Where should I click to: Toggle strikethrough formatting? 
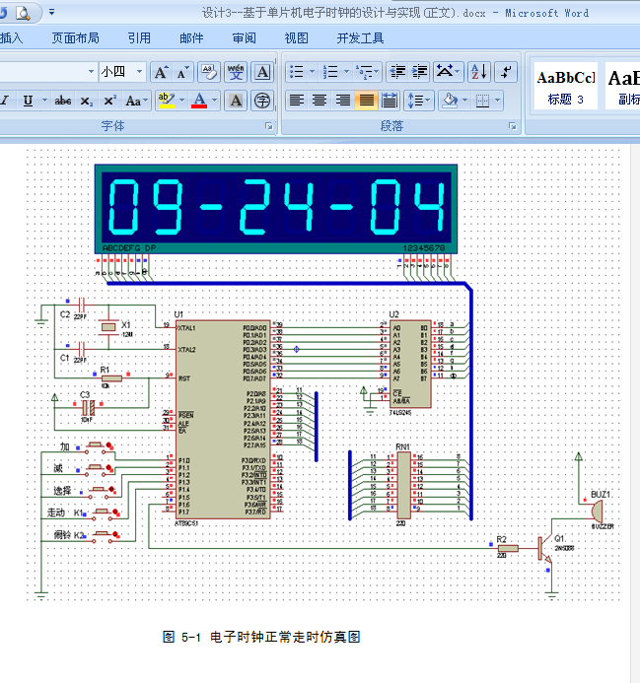63,102
